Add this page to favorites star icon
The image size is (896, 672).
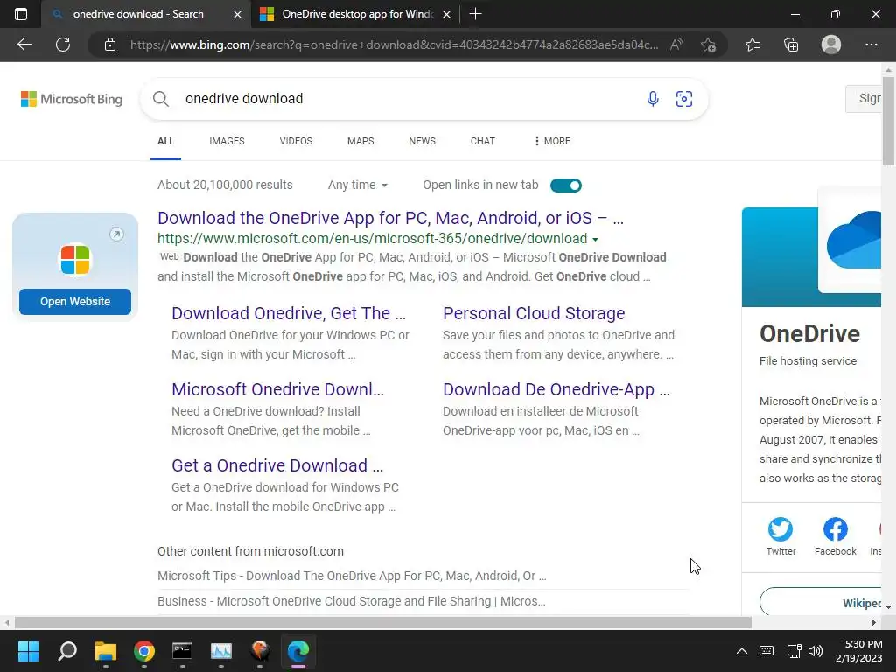click(x=708, y=45)
